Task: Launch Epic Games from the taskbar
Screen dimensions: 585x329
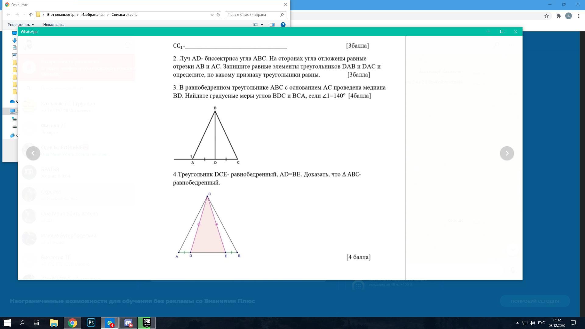Action: pyautogui.click(x=147, y=323)
